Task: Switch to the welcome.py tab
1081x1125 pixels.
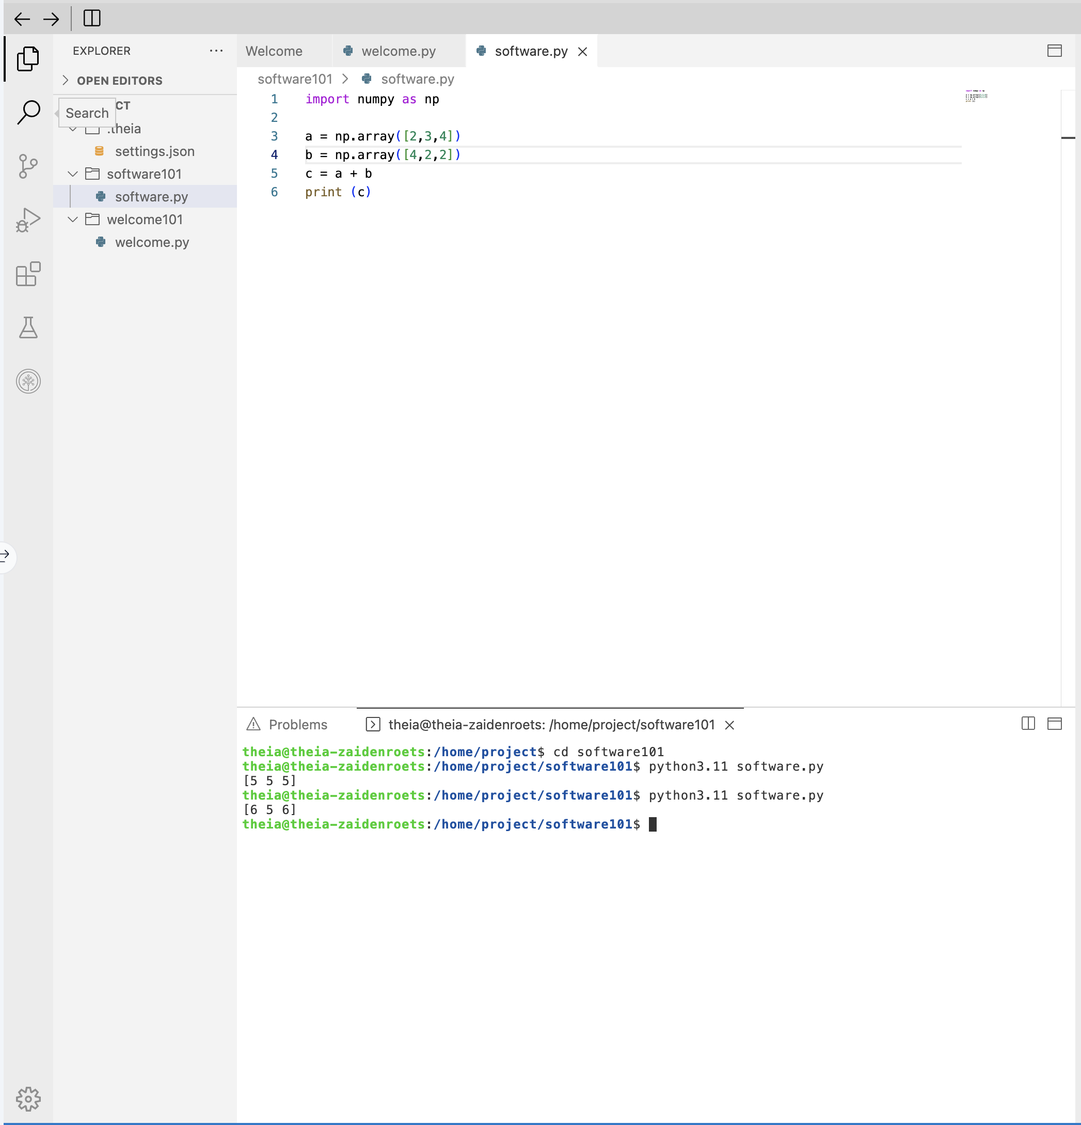Action: [398, 51]
